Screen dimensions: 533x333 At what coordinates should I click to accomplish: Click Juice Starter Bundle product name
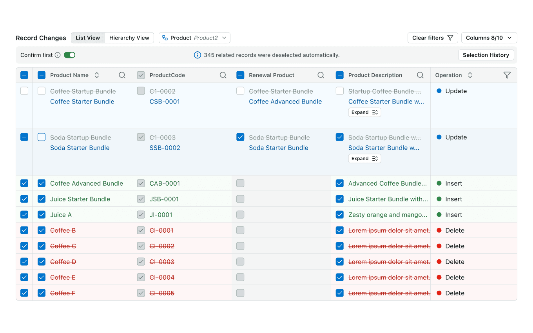[x=80, y=199]
